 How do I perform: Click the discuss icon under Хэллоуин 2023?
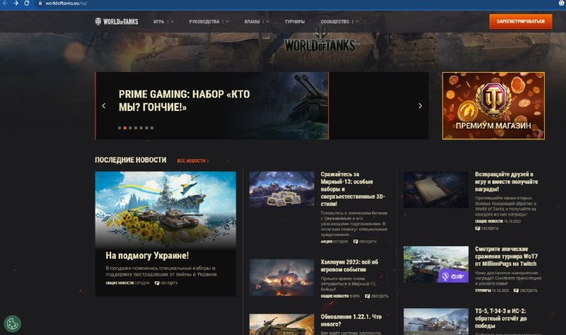pyautogui.click(x=367, y=296)
